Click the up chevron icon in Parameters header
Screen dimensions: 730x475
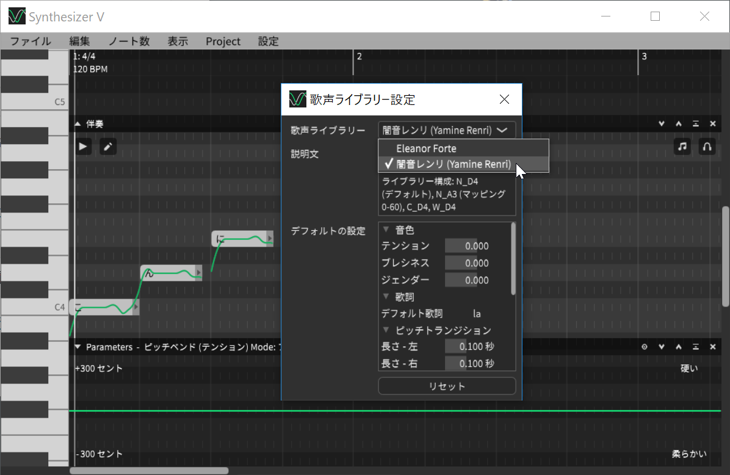point(679,347)
